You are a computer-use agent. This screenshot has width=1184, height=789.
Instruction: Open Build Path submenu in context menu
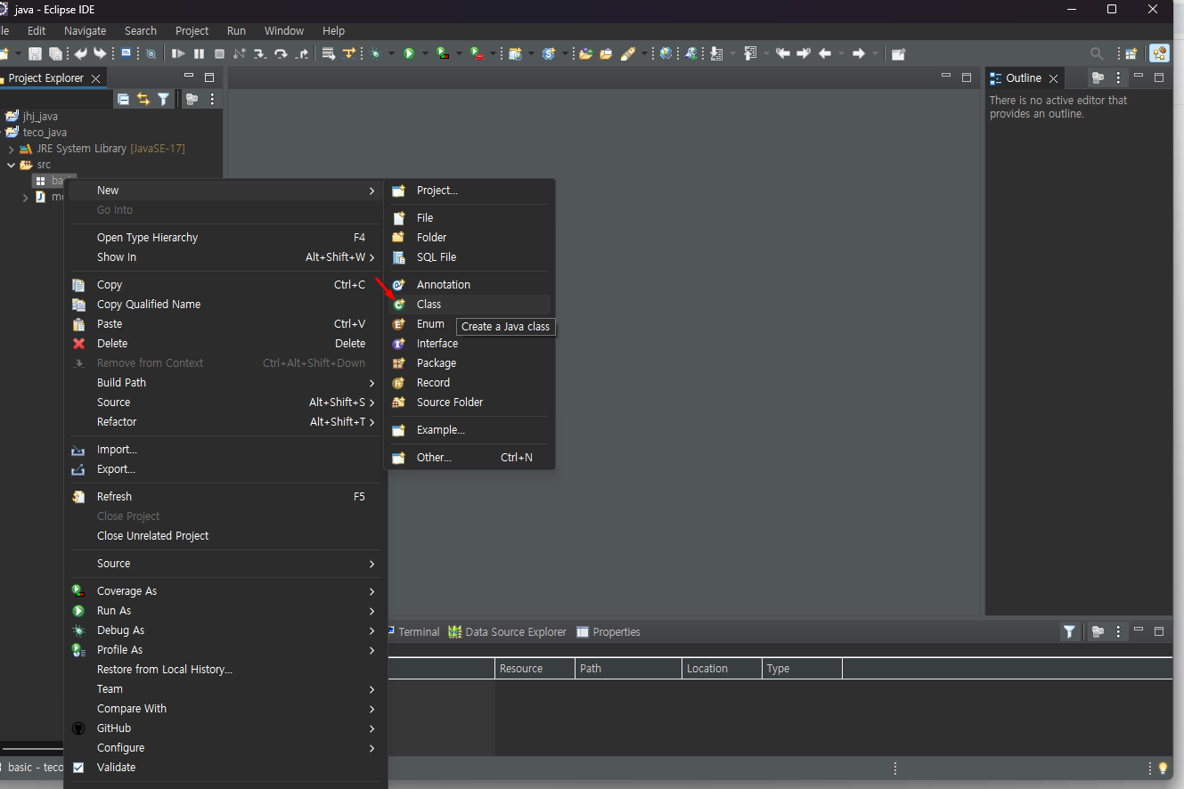[x=225, y=383]
